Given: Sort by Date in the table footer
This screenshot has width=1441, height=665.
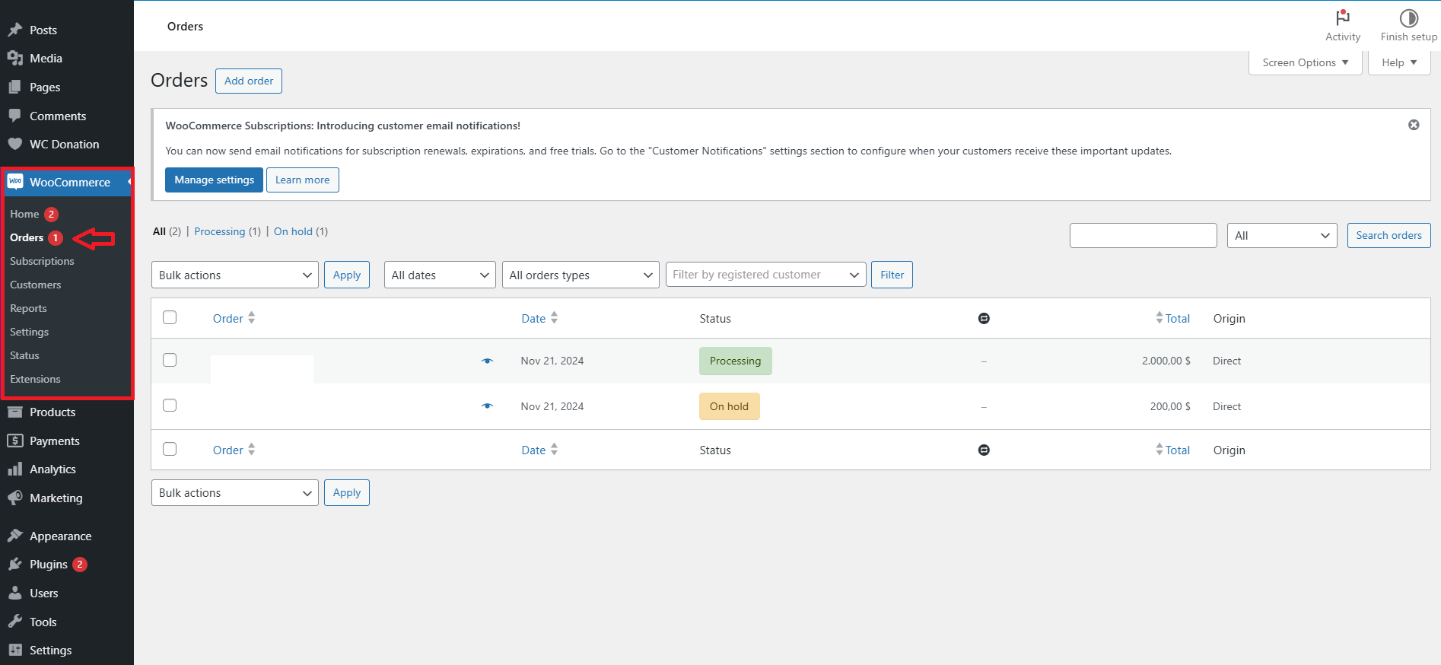Looking at the screenshot, I should [539, 450].
